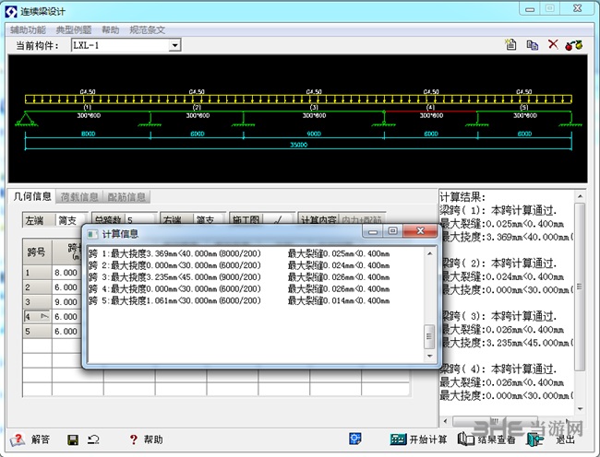The height and width of the screenshot is (457, 600).
Task: Open the 帮助 menu in menu bar
Action: coord(110,29)
